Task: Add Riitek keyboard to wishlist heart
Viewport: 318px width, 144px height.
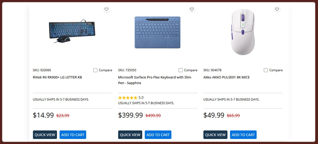Action: coord(107,10)
